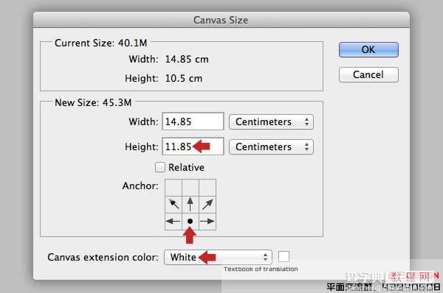The height and width of the screenshot is (293, 443).
Task: Set anchor to top-center empty cell
Action: (190, 188)
